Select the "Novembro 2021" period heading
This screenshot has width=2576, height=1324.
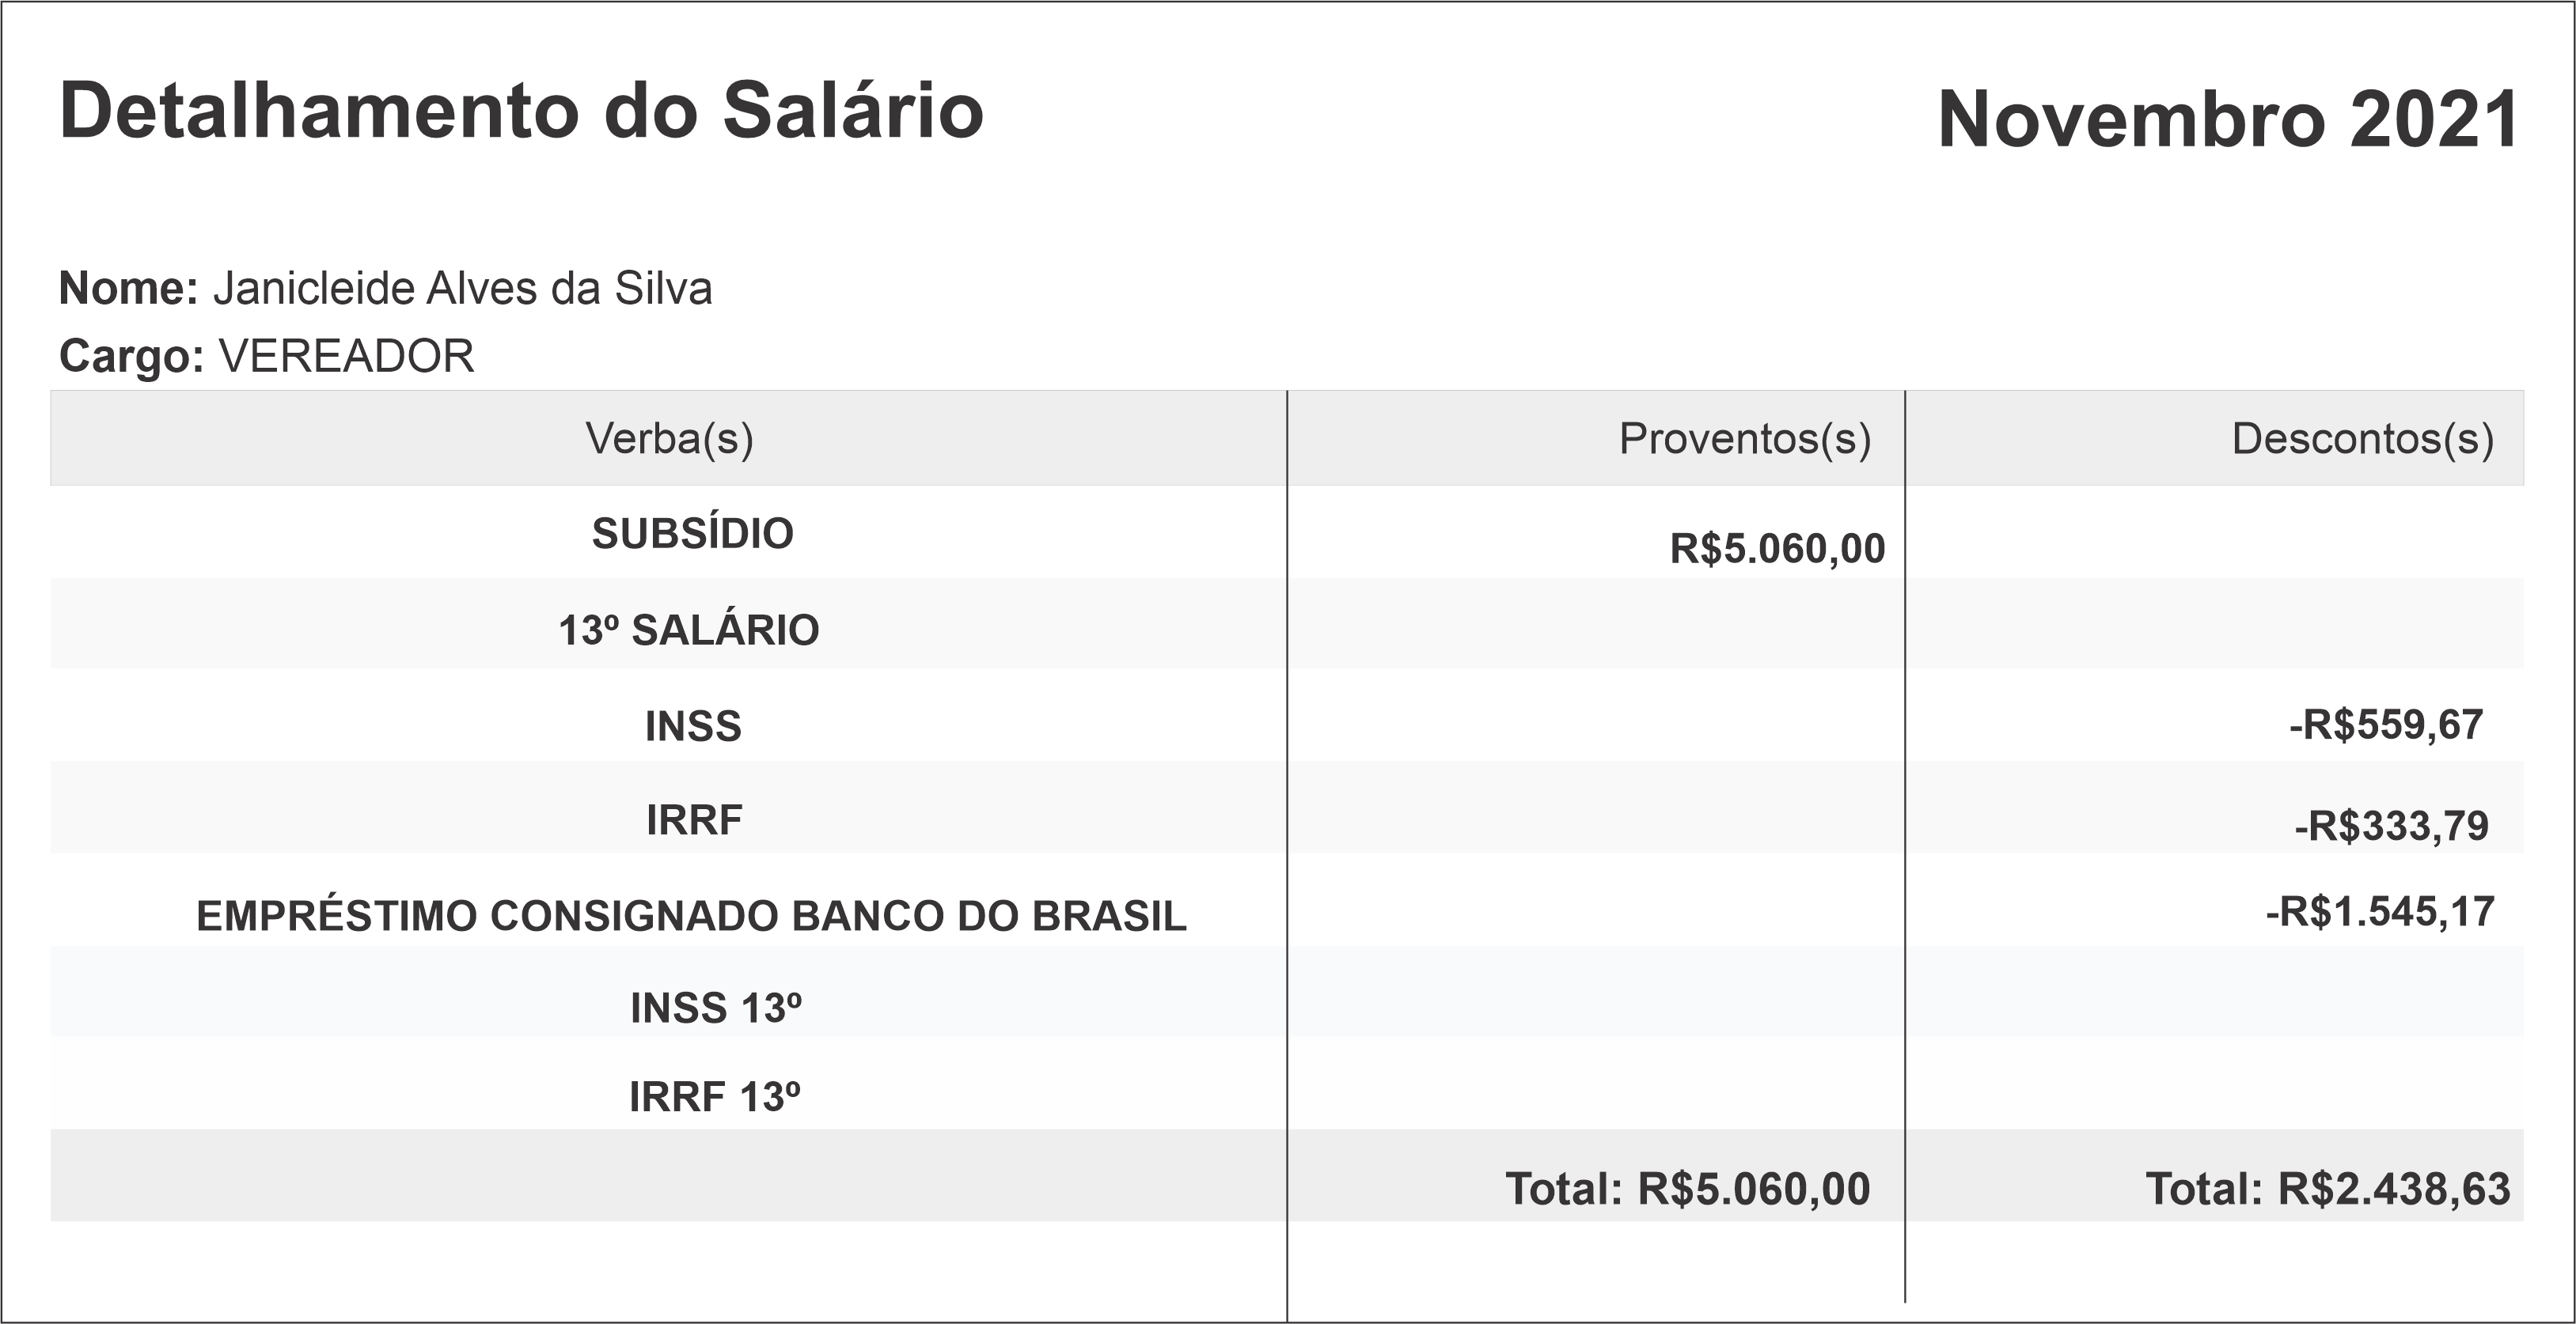click(x=2227, y=120)
